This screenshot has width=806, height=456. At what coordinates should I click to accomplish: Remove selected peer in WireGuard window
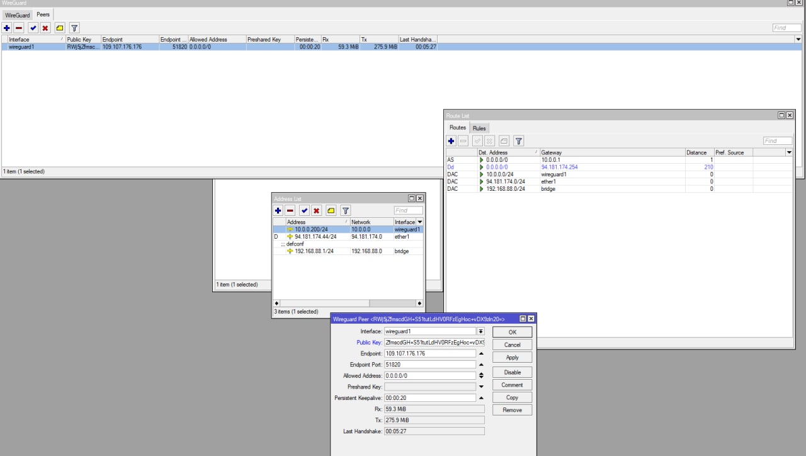tap(19, 28)
